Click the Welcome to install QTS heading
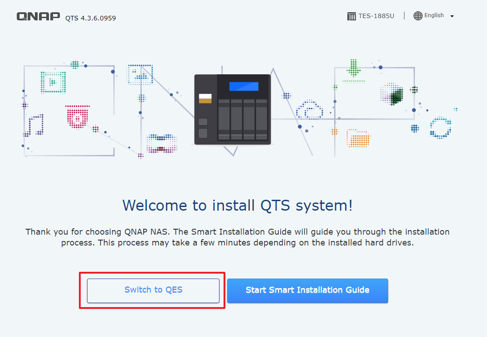The height and width of the screenshot is (337, 487). tap(237, 205)
